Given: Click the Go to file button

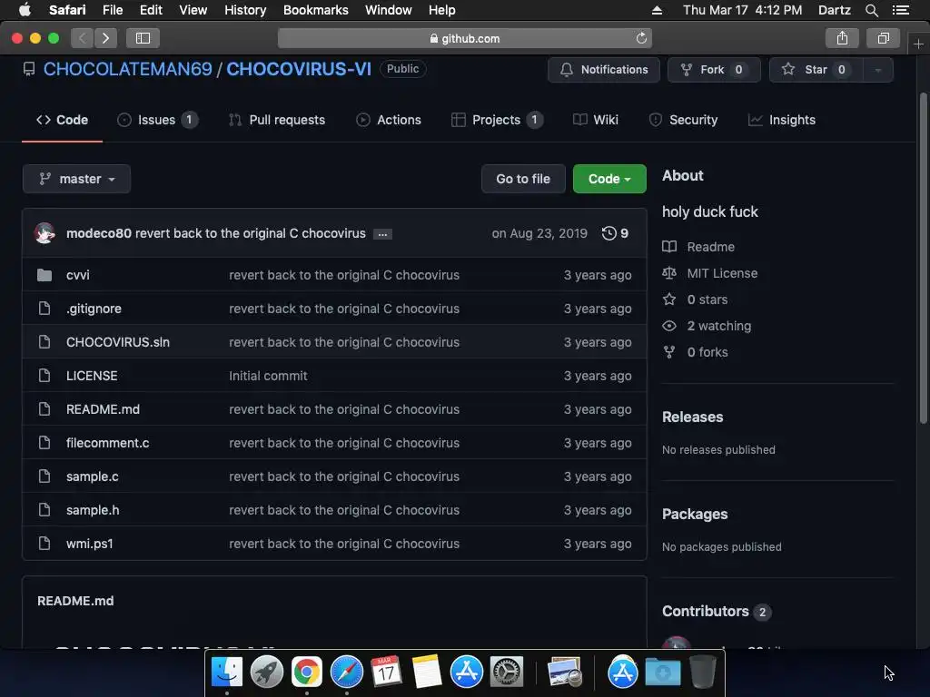Looking at the screenshot, I should point(523,179).
